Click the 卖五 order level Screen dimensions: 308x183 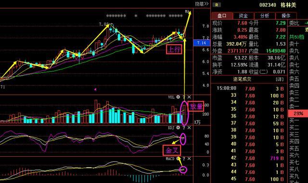click(x=294, y=79)
